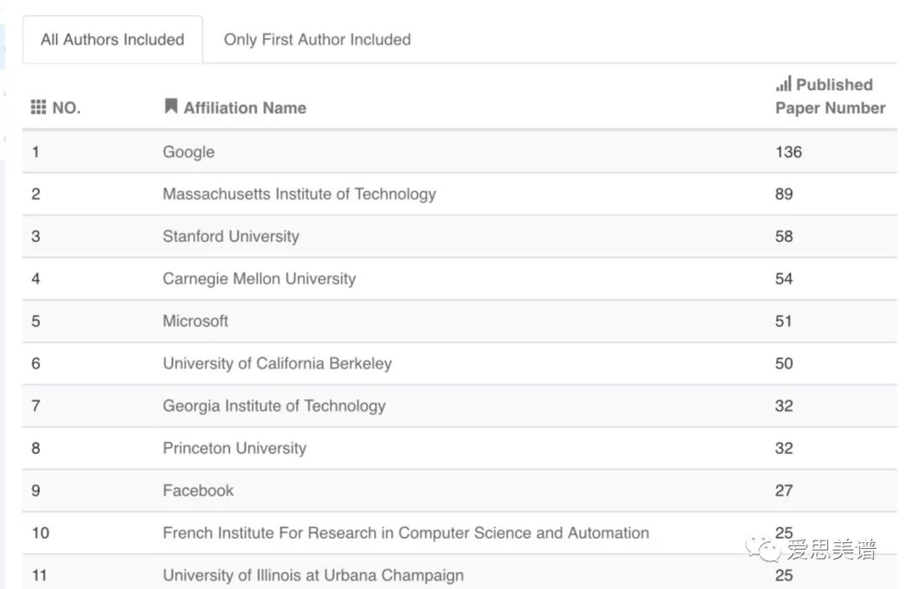
Task: Click University of California Berkeley
Action: pyautogui.click(x=277, y=364)
